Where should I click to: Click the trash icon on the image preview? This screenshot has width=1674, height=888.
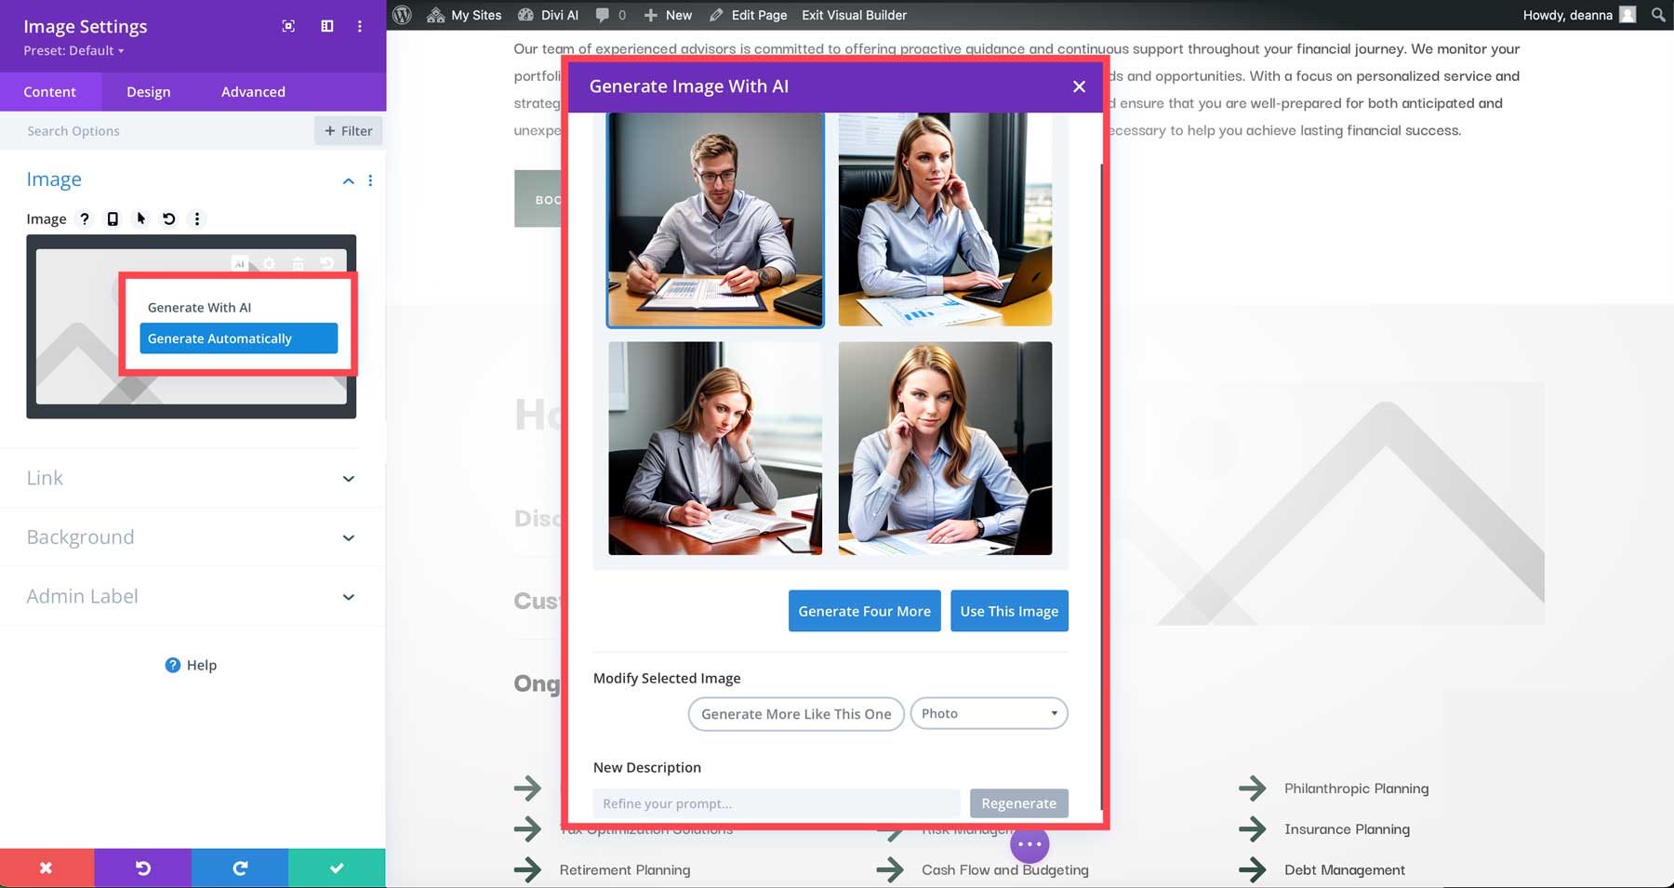[298, 264]
